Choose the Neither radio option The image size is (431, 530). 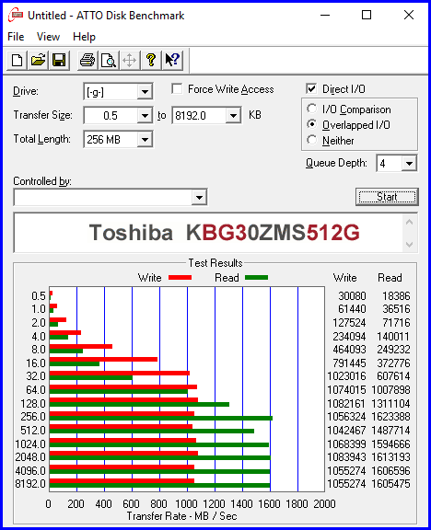[311, 140]
